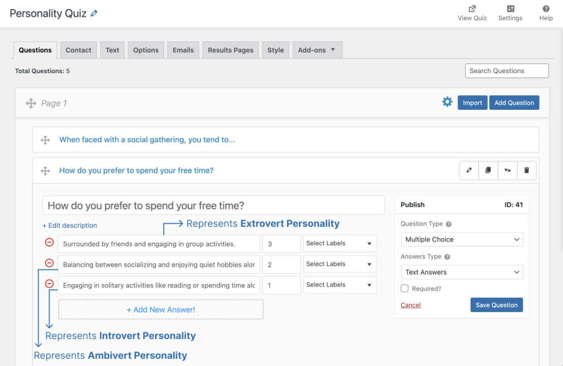Switch to the Results Pages tab

coord(230,50)
